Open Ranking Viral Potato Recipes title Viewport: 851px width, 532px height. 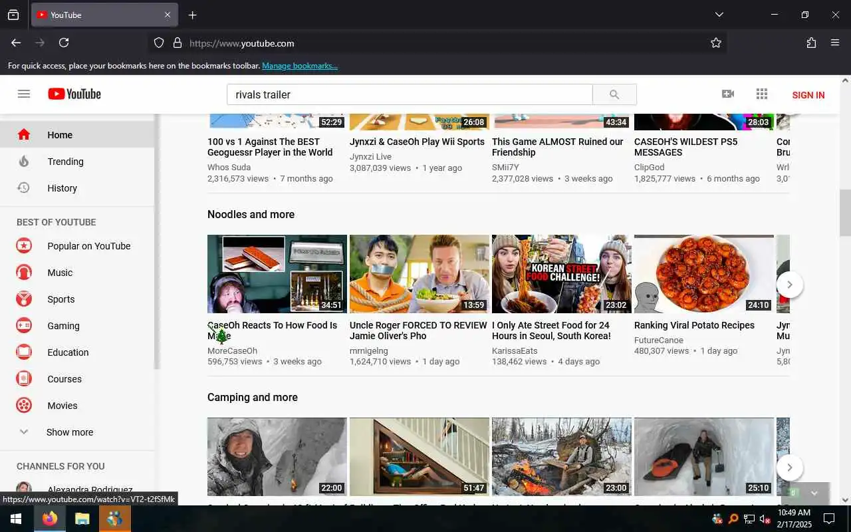tap(694, 325)
